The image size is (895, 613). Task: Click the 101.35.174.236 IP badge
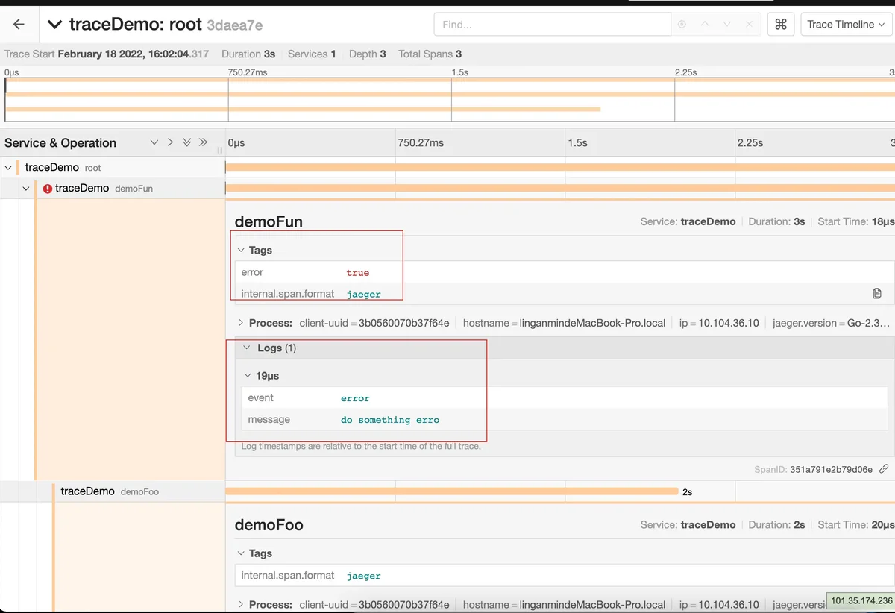click(x=861, y=600)
